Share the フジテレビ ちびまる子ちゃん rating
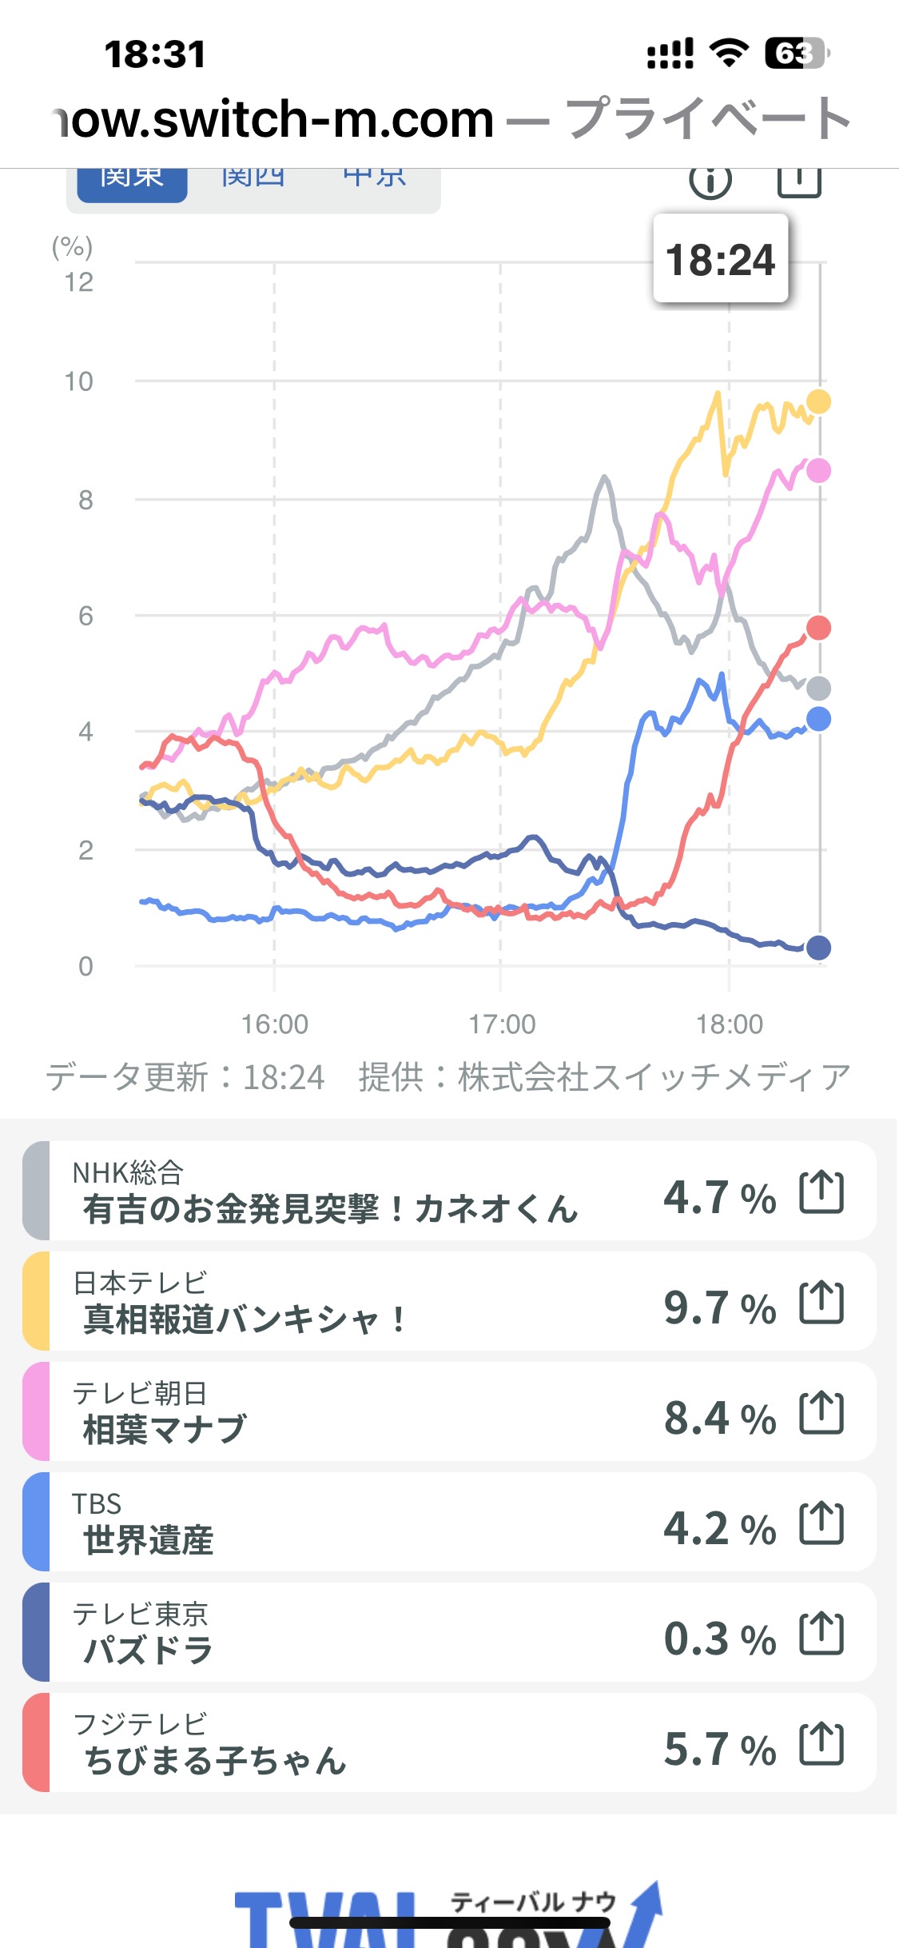899x1948 pixels. pyautogui.click(x=821, y=1743)
